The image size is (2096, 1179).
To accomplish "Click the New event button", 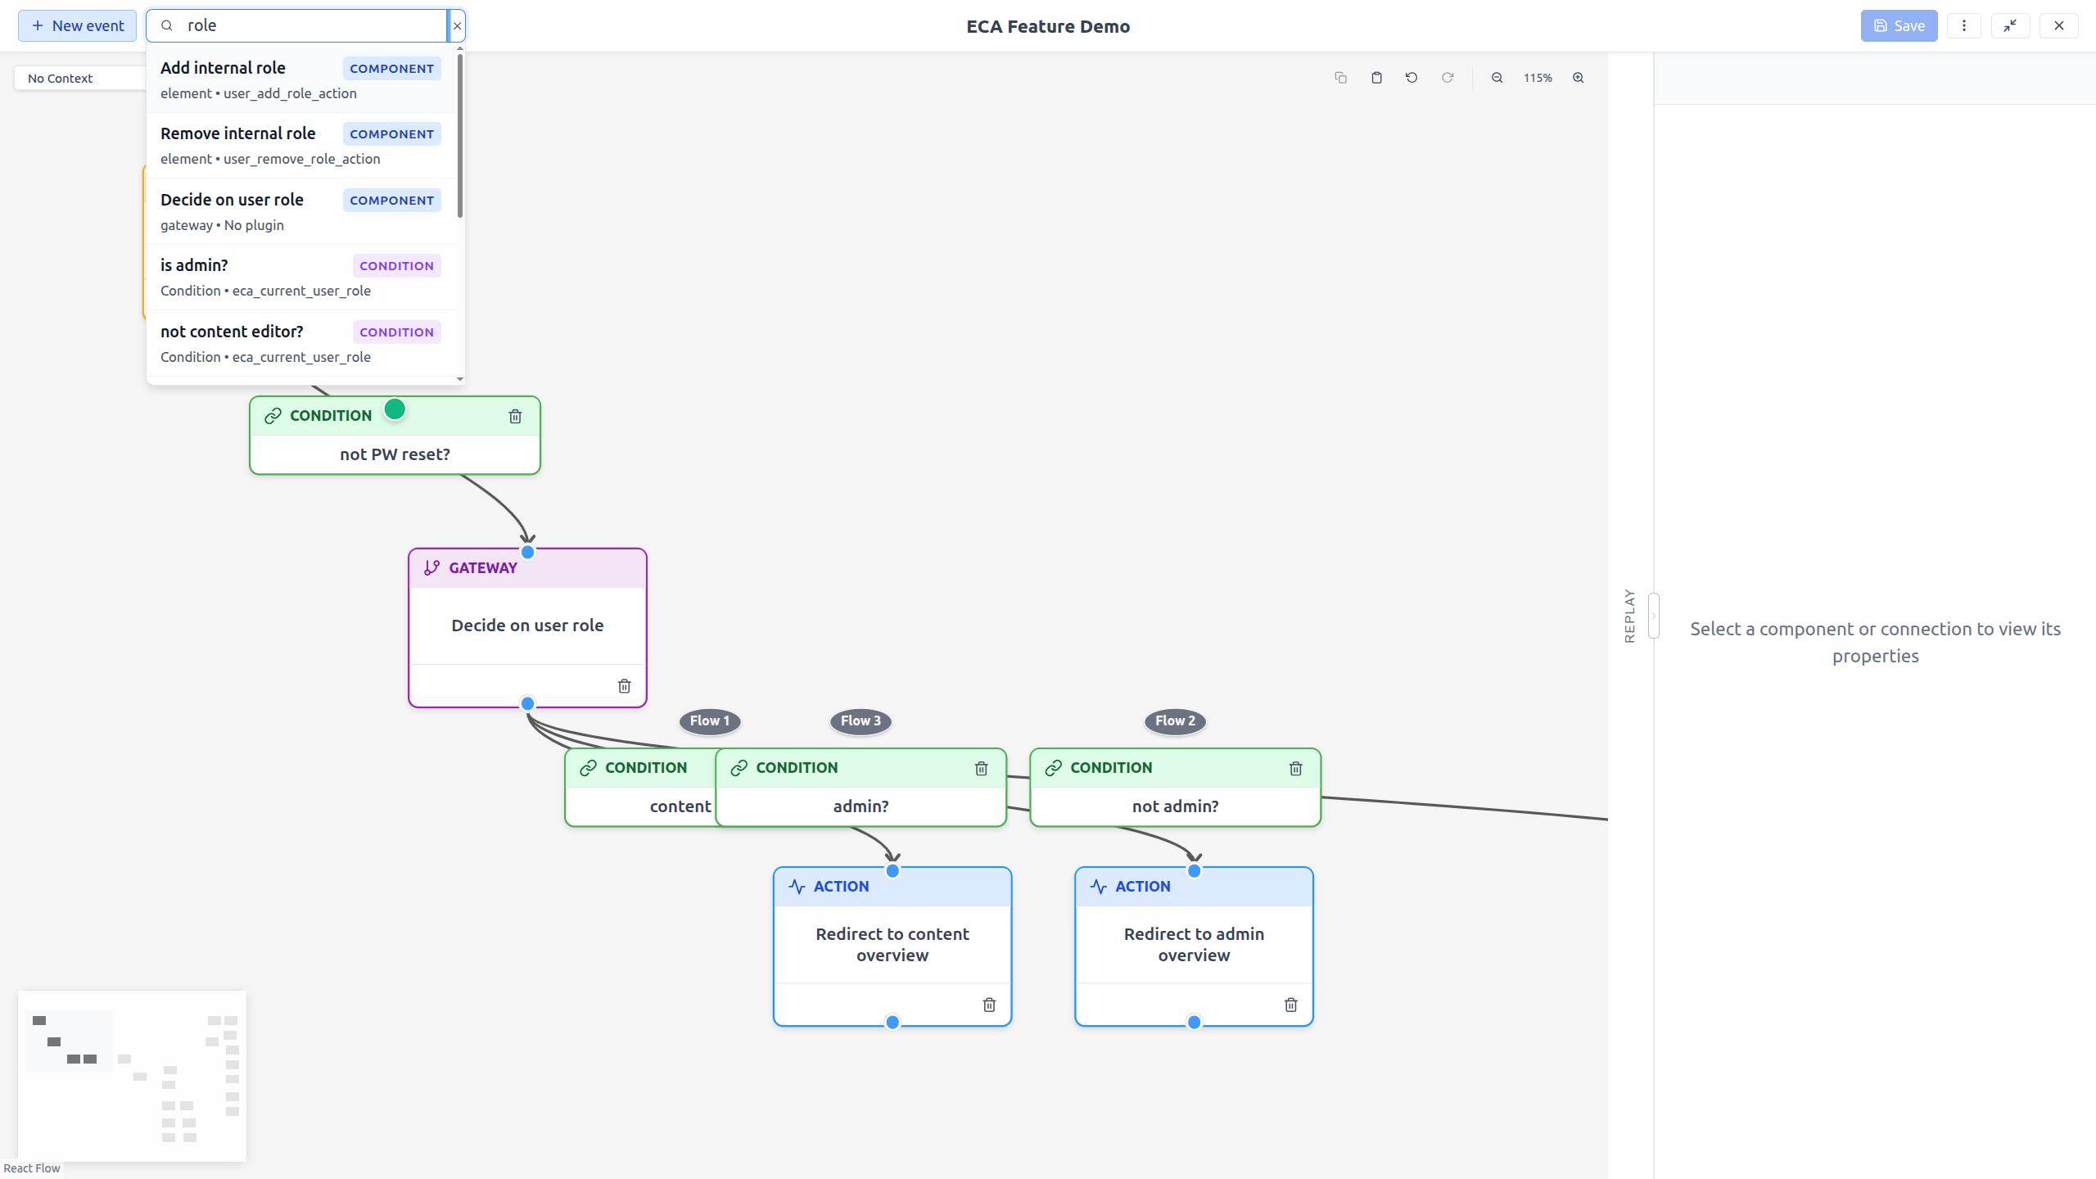I will 77,25.
